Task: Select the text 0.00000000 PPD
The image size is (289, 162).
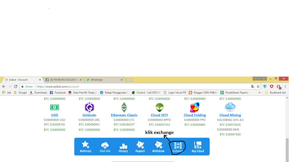Action: pos(195,120)
